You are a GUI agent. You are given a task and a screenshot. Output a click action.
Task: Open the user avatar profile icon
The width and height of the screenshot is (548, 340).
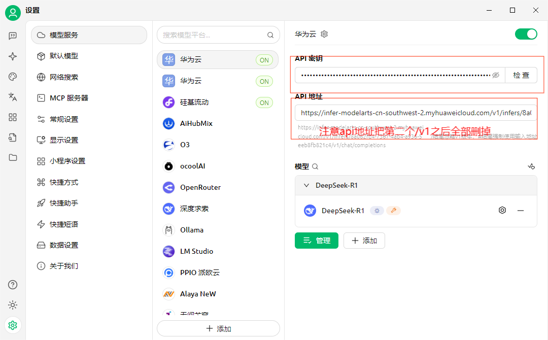click(x=13, y=13)
